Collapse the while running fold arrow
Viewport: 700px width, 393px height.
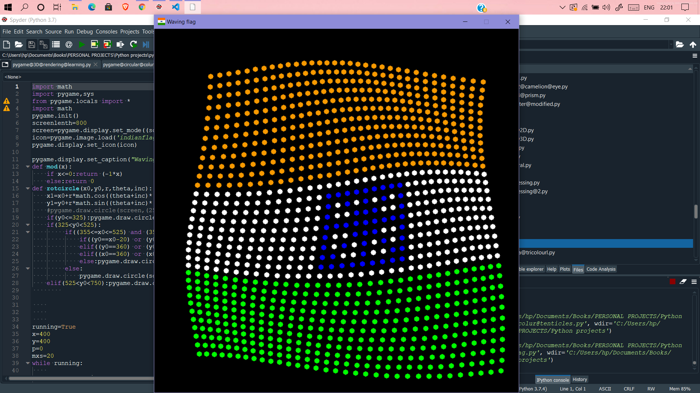[x=28, y=363]
